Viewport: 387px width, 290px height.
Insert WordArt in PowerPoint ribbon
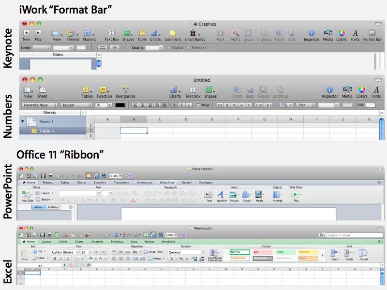(221, 194)
